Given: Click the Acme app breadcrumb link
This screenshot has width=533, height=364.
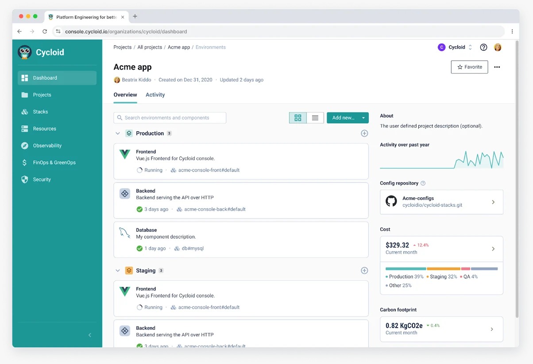Looking at the screenshot, I should pyautogui.click(x=179, y=47).
